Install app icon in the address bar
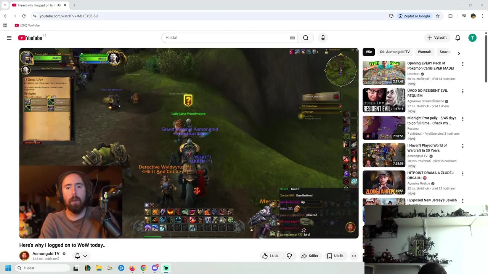This screenshot has height=274, width=488. click(x=391, y=16)
